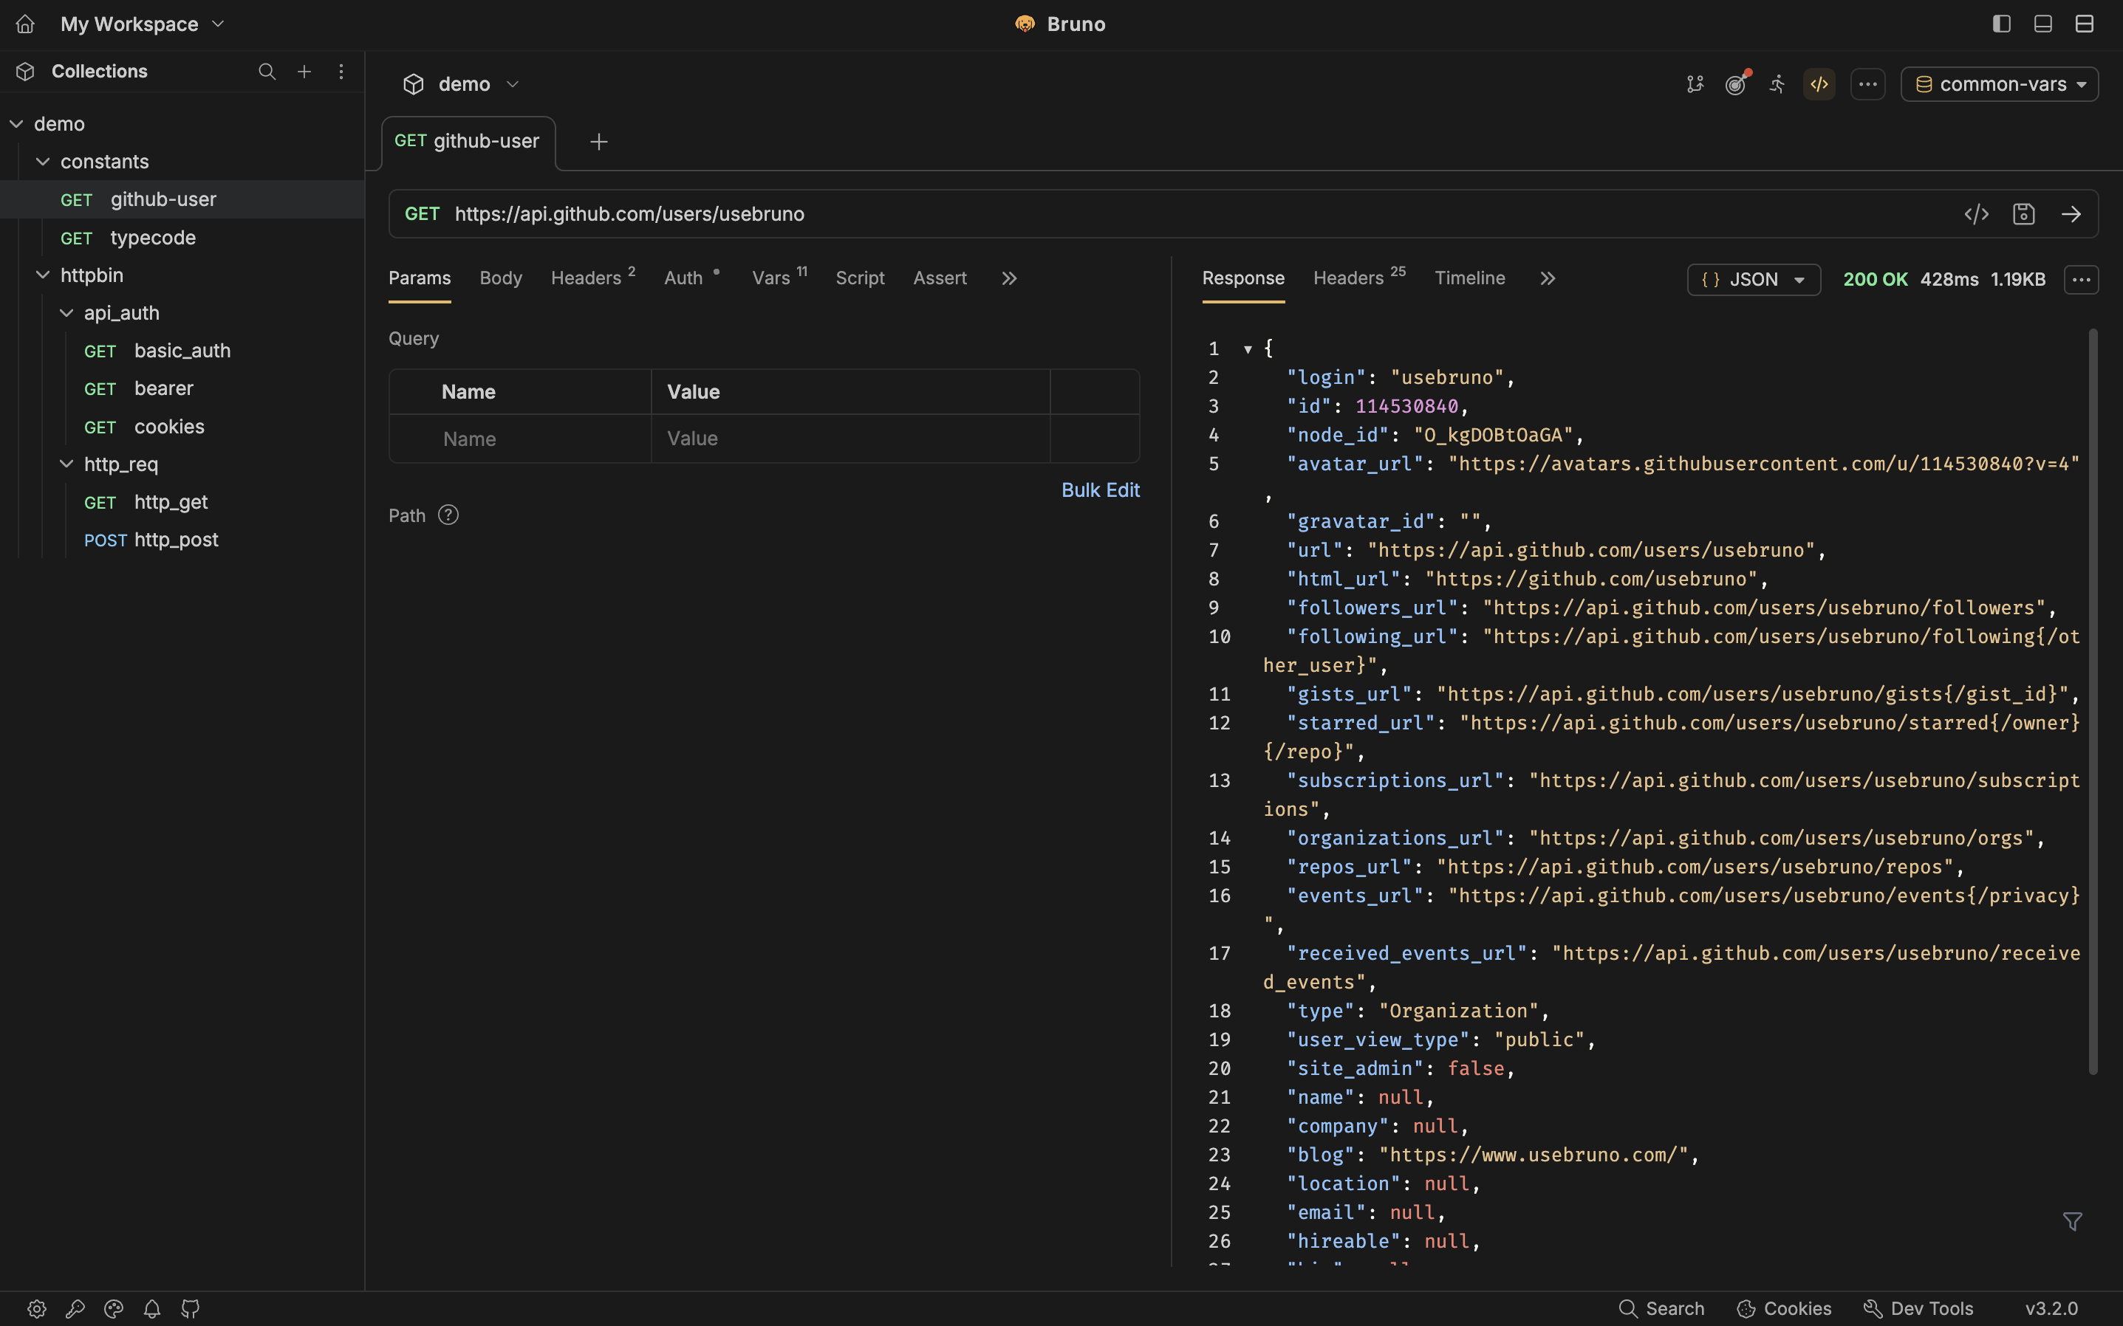Open Dev Tools in status bar
Viewport: 2123px width, 1326px height.
1918,1308
